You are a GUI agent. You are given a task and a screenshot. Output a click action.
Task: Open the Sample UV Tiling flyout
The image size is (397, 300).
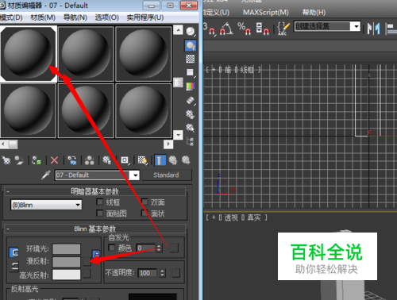click(x=191, y=72)
